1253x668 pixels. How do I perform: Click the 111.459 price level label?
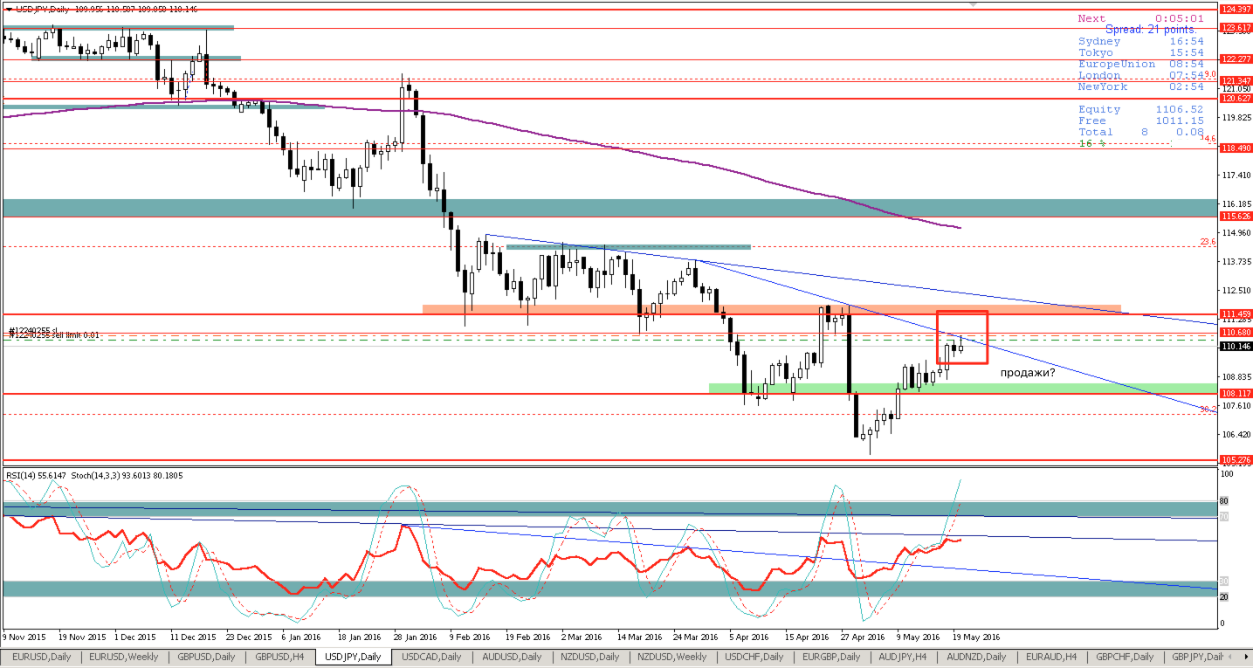(1235, 313)
